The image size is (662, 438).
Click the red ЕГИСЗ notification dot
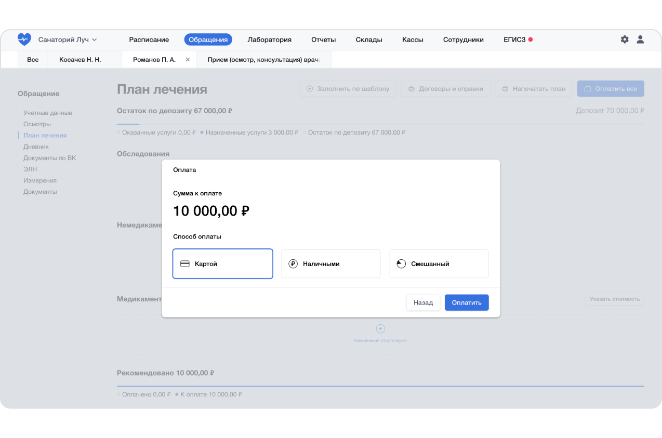coord(531,39)
